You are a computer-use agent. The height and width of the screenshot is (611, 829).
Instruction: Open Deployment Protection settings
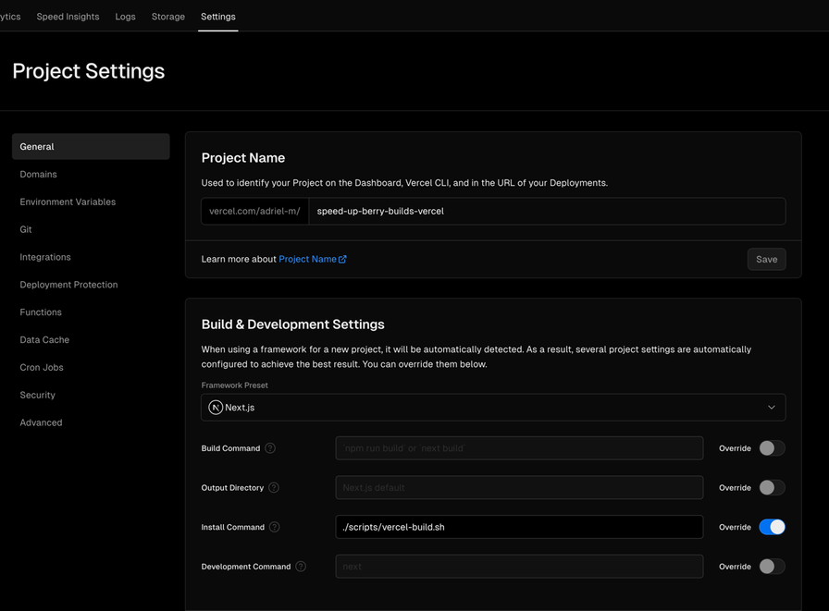point(68,284)
